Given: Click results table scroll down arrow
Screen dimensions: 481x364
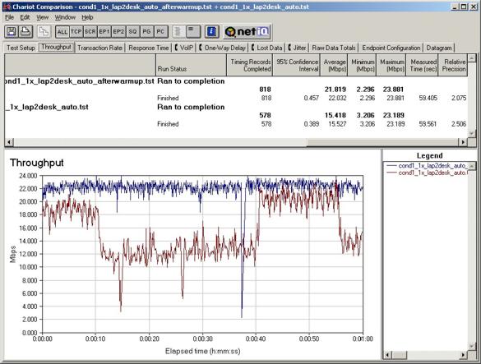Looking at the screenshot, I should pyautogui.click(x=471, y=134).
